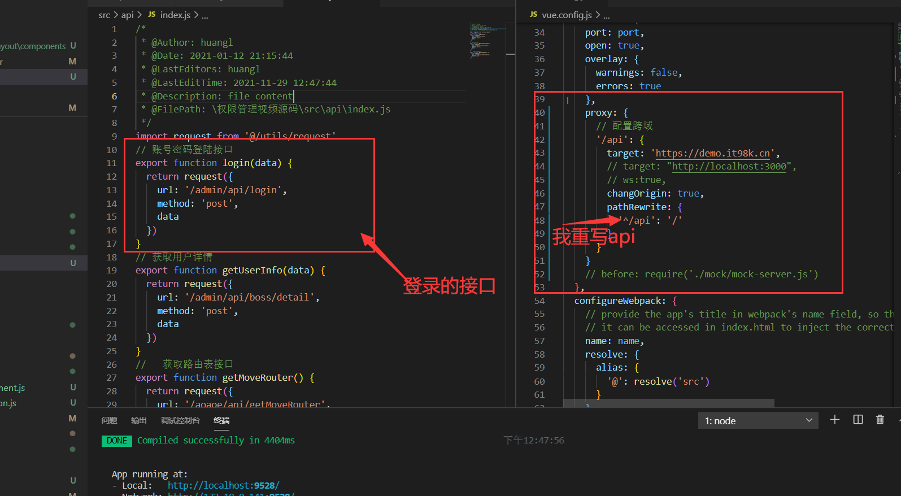
Task: Kill terminal with the trash icon
Action: pyautogui.click(x=880, y=420)
